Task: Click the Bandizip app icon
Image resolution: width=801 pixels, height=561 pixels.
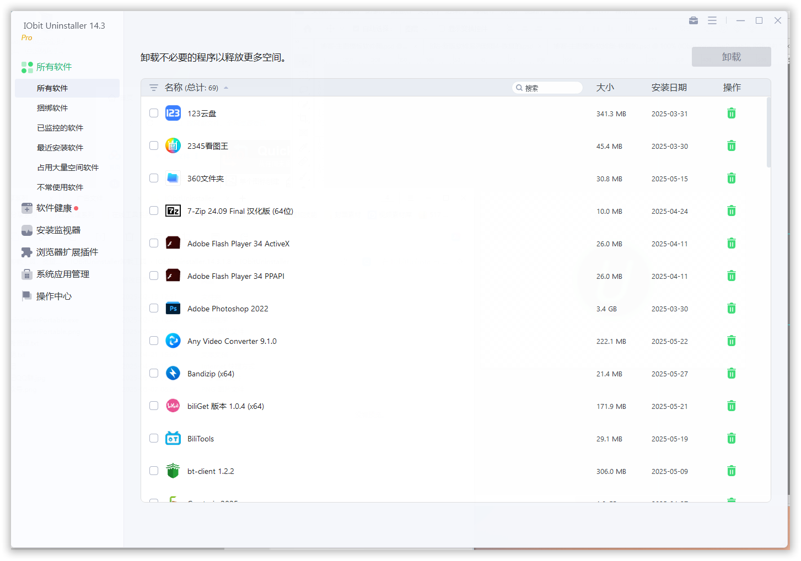Action: point(173,373)
